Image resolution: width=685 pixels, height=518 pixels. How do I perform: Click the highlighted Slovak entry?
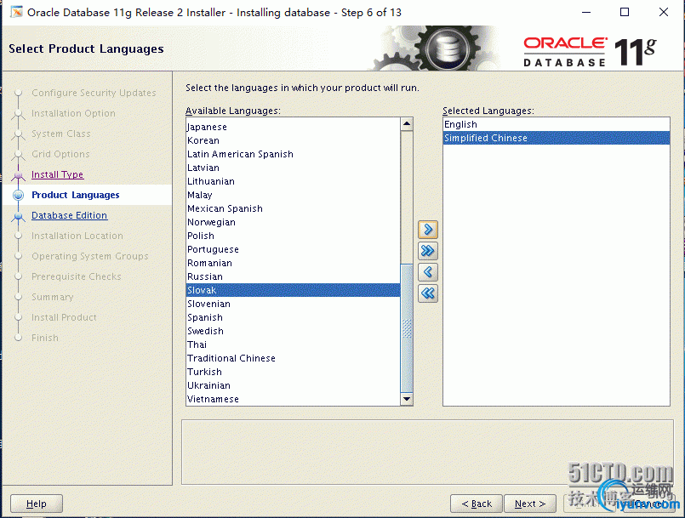click(293, 290)
